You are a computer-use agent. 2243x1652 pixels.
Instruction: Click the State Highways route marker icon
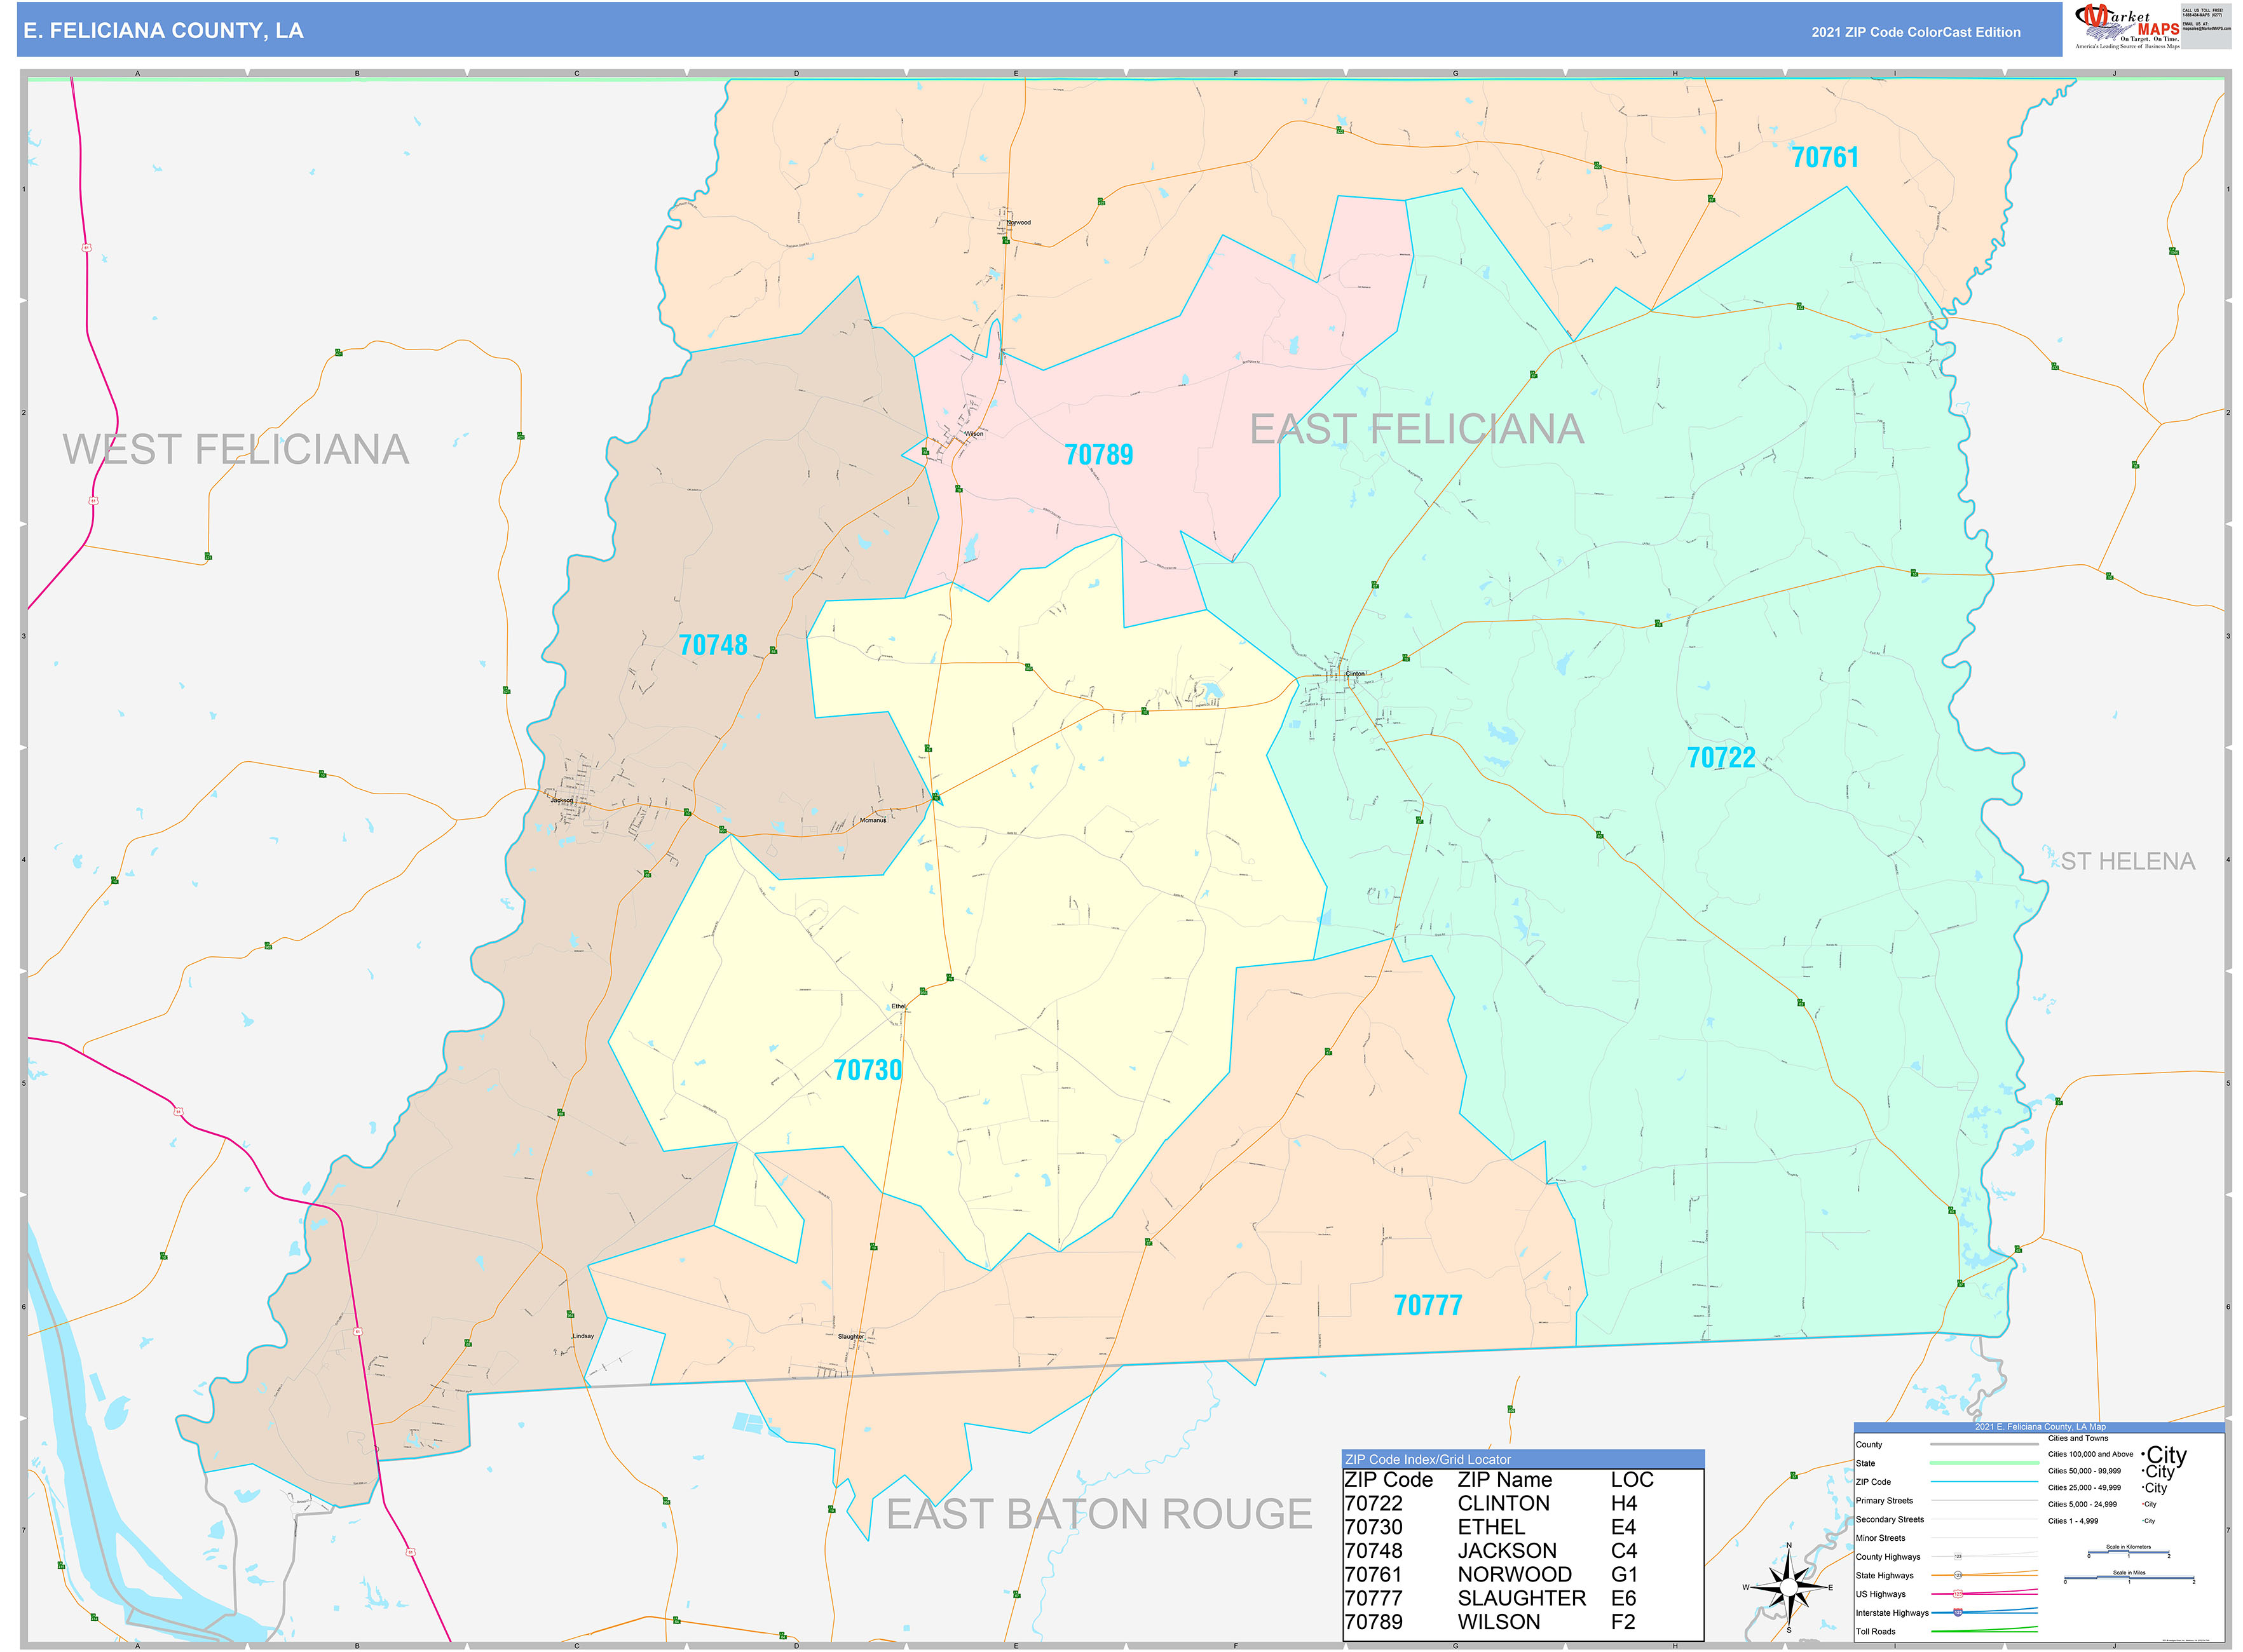point(1958,1576)
